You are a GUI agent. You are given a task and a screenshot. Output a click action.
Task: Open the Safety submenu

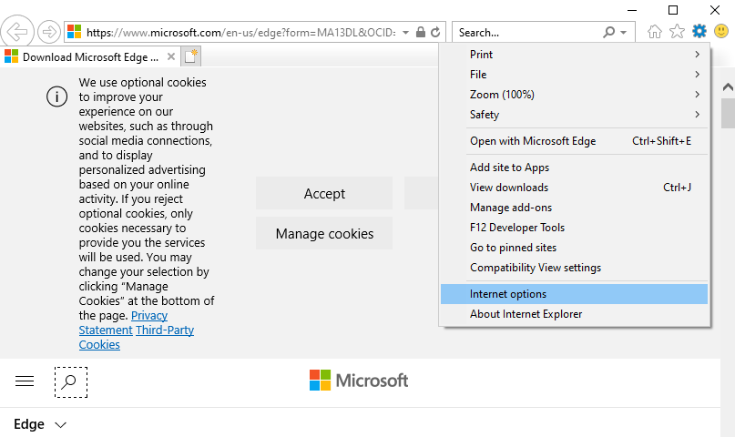(x=574, y=115)
